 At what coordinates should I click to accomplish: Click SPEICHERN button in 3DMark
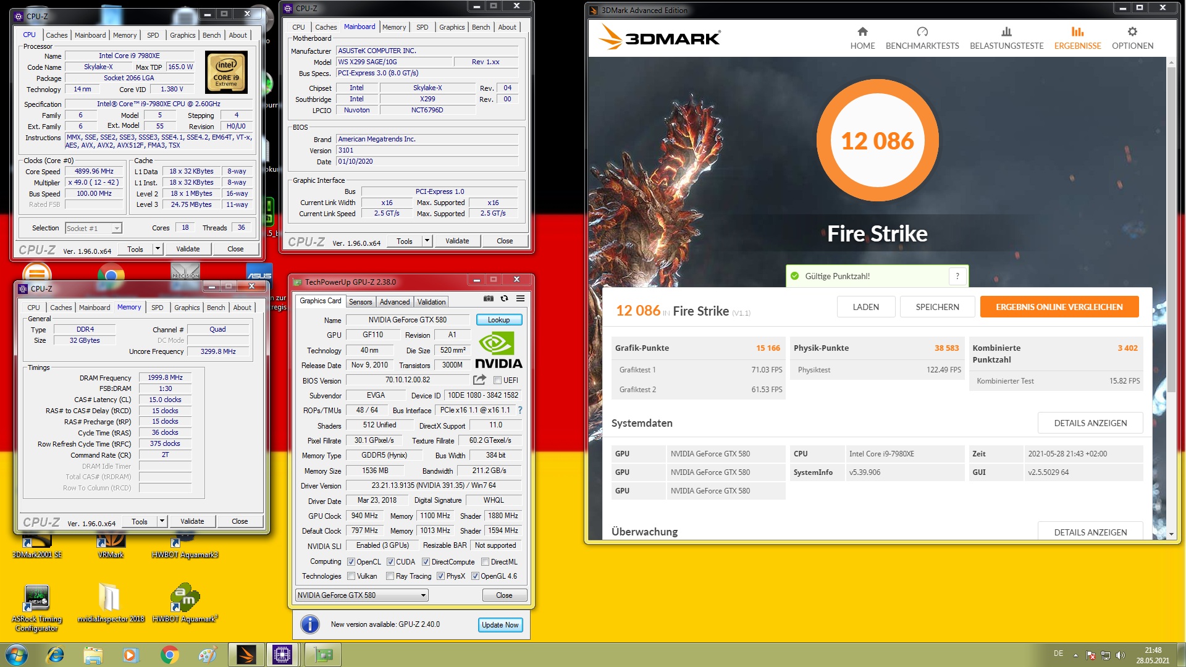click(x=937, y=307)
